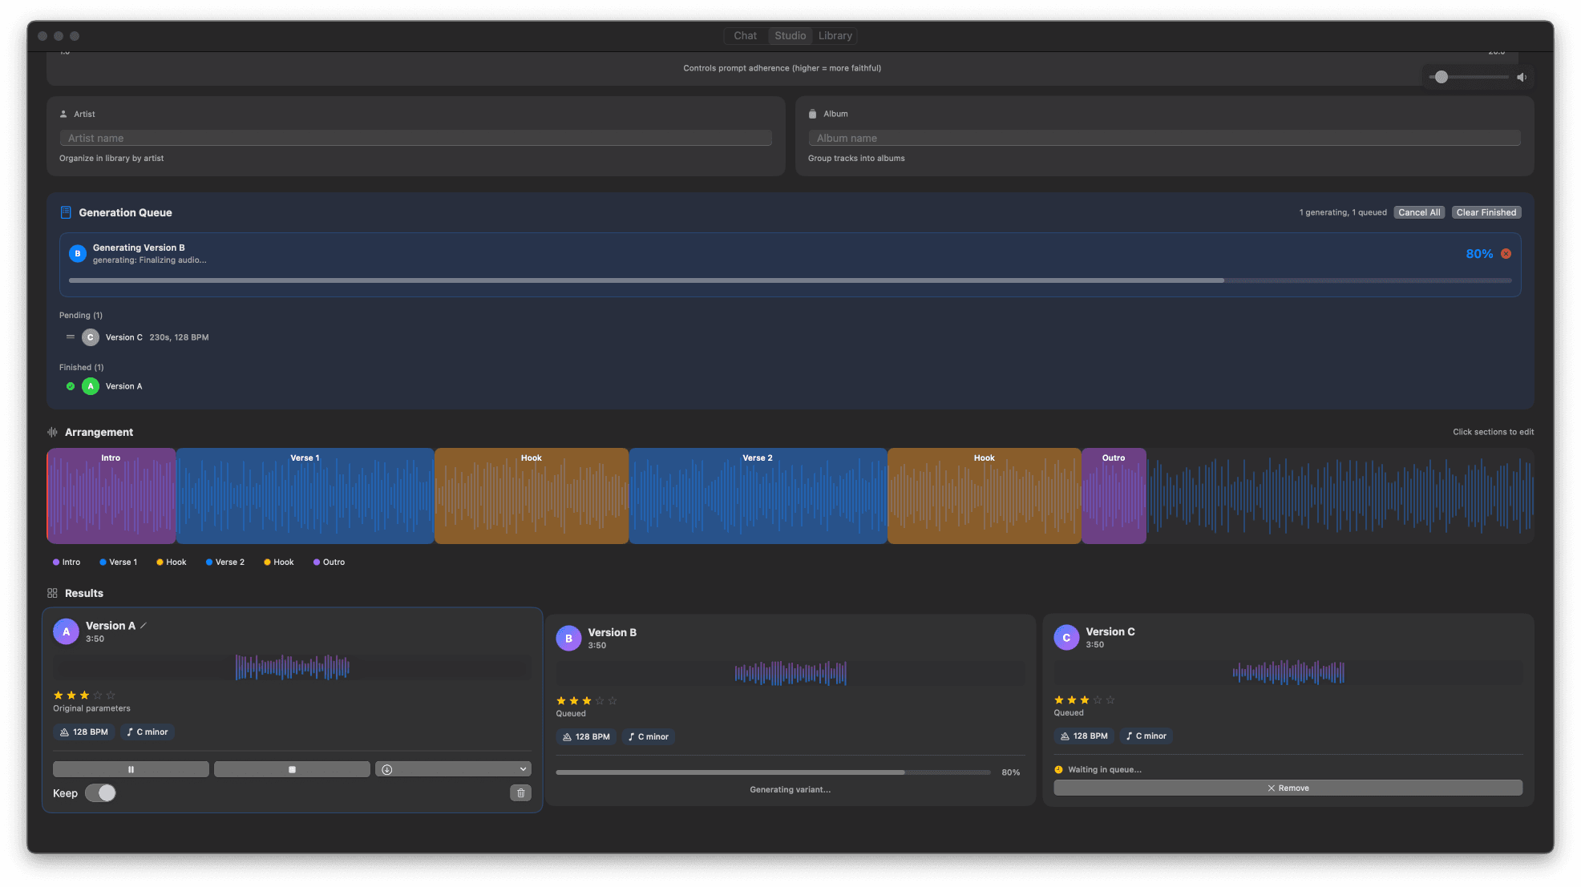Rename Version A with pencil icon
Viewport: 1581px width, 887px height.
tap(144, 625)
